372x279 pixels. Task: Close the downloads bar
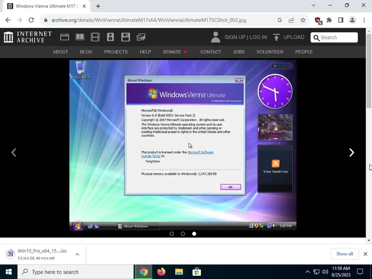pos(365,254)
